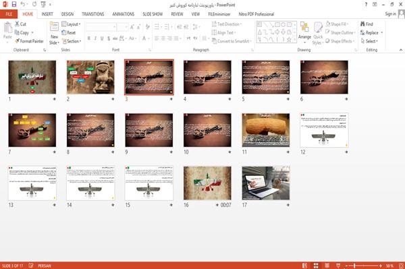Open the font size combo box
Screen dimensions: 405x269
pyautogui.click(x=122, y=27)
